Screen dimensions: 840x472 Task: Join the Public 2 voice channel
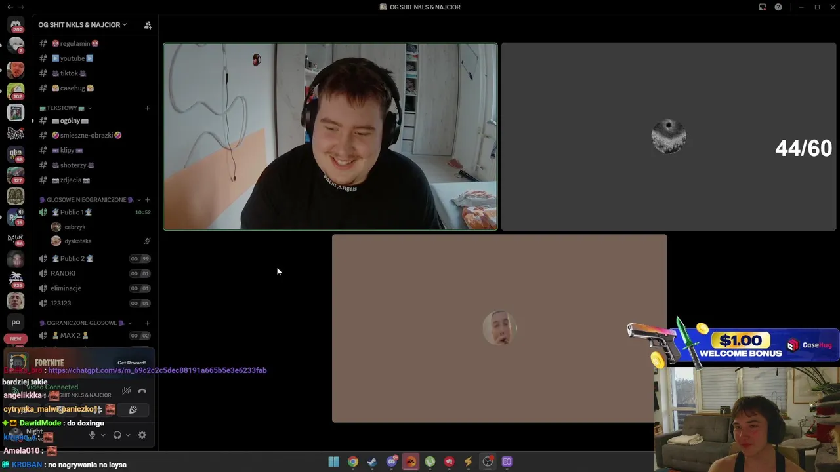(x=94, y=258)
